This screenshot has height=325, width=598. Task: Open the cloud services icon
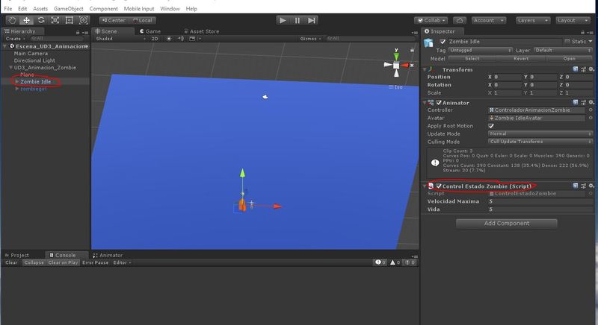(460, 21)
